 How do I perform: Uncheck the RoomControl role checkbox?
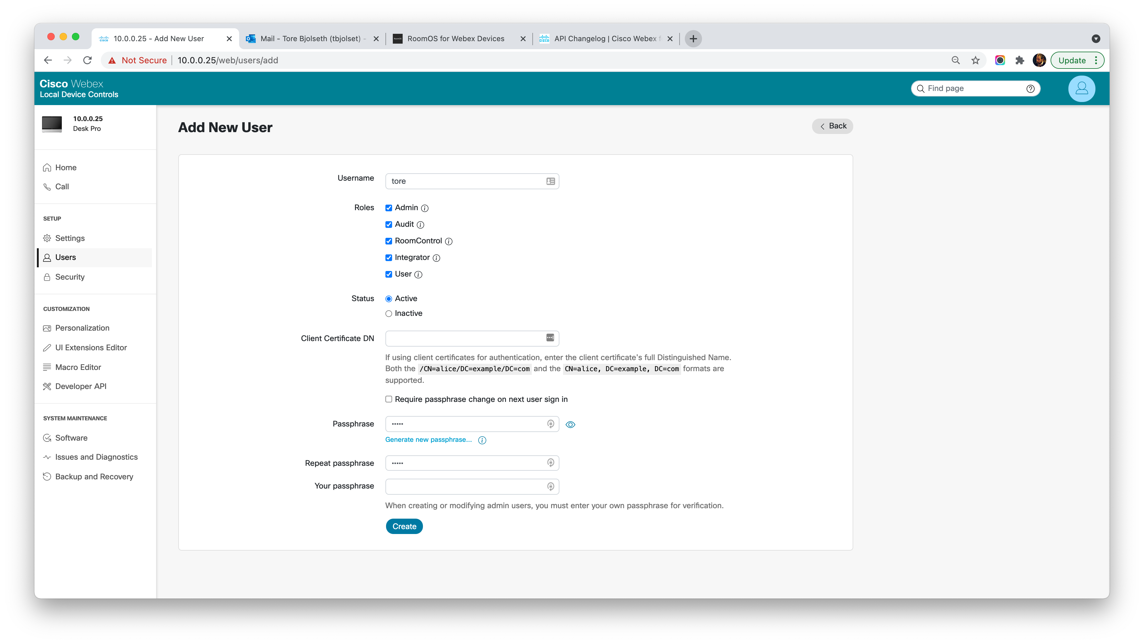(389, 241)
